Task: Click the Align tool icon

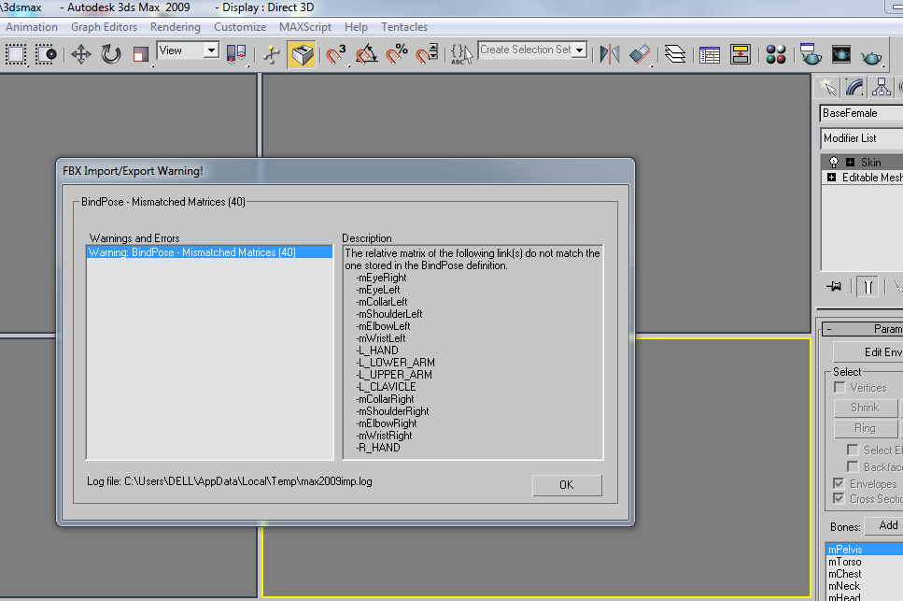Action: click(x=640, y=55)
